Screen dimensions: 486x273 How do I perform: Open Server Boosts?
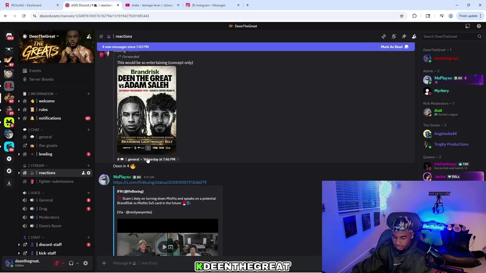[56, 80]
